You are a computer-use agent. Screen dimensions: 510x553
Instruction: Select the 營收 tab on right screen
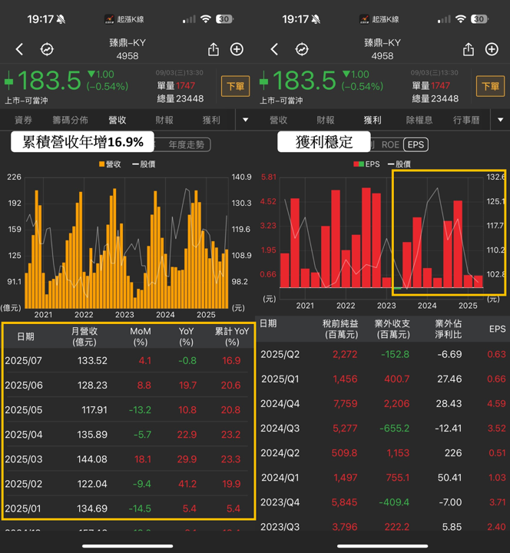278,120
